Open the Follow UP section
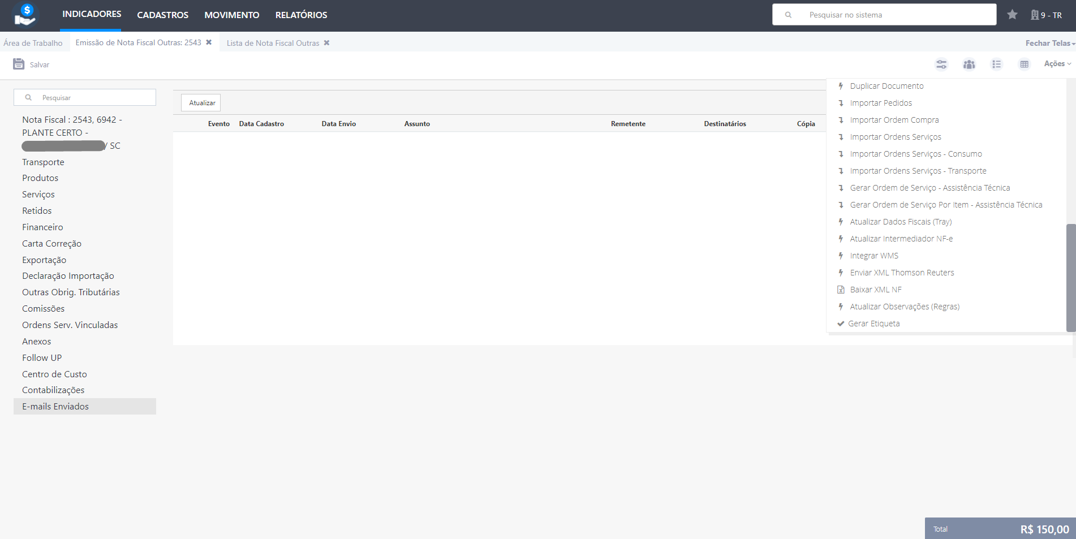Image resolution: width=1076 pixels, height=539 pixels. (42, 358)
